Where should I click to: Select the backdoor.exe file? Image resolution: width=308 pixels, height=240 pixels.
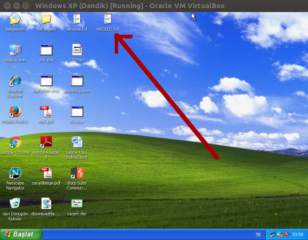(46, 81)
